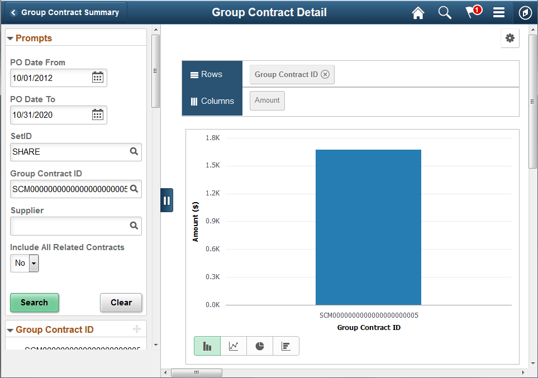Remove the Group Contract ID chip
Screen dimensions: 538x378
tap(325, 73)
